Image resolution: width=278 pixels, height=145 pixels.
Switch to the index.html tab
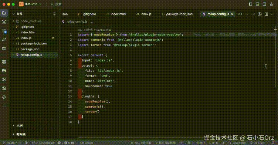coord(116,14)
